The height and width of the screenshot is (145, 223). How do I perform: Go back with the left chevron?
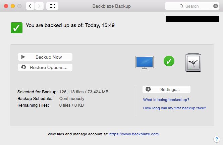pos(30,6)
